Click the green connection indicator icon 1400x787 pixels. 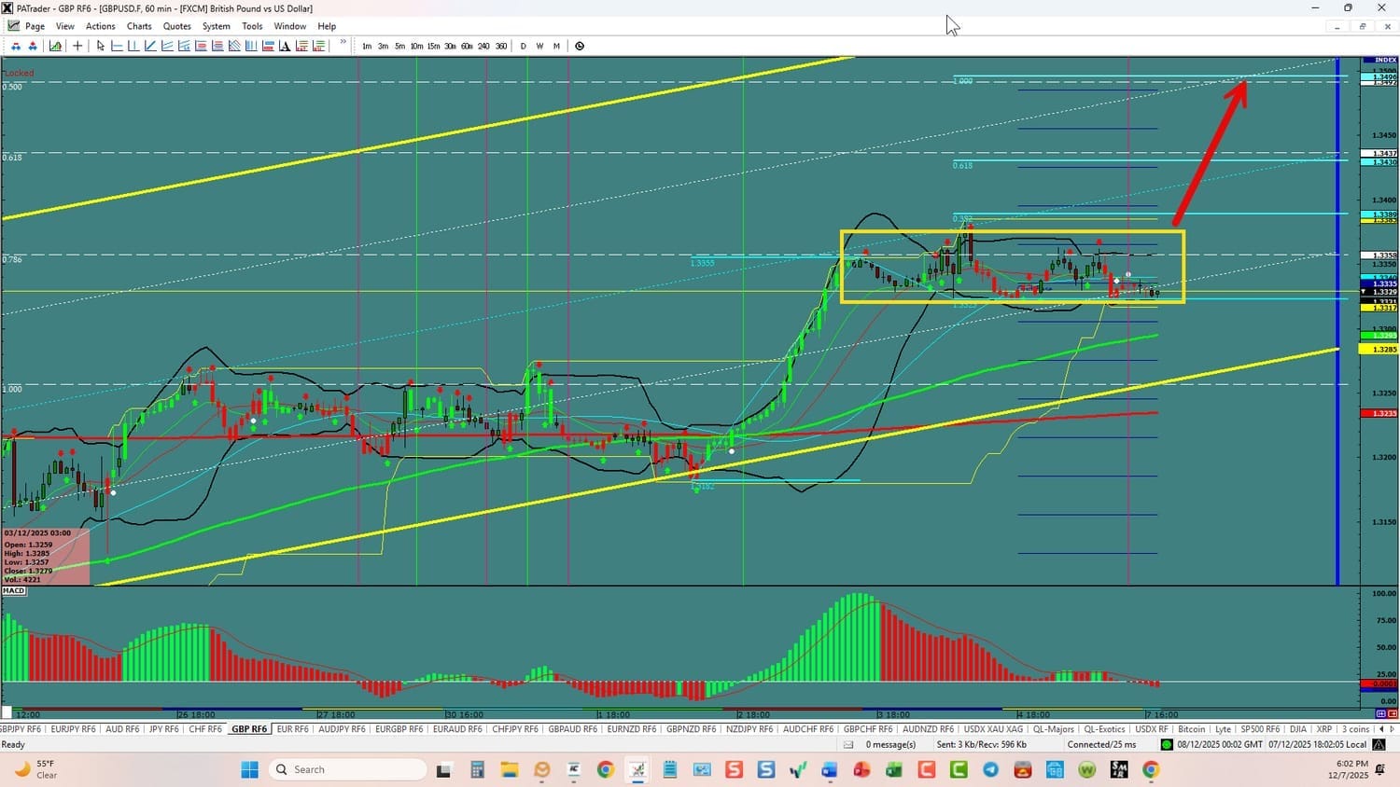coord(1167,745)
